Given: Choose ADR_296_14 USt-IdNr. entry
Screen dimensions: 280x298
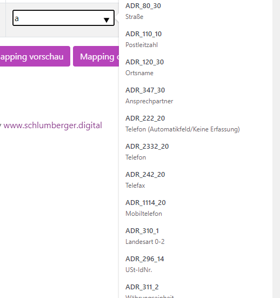Looking at the screenshot, I should pos(196,264).
